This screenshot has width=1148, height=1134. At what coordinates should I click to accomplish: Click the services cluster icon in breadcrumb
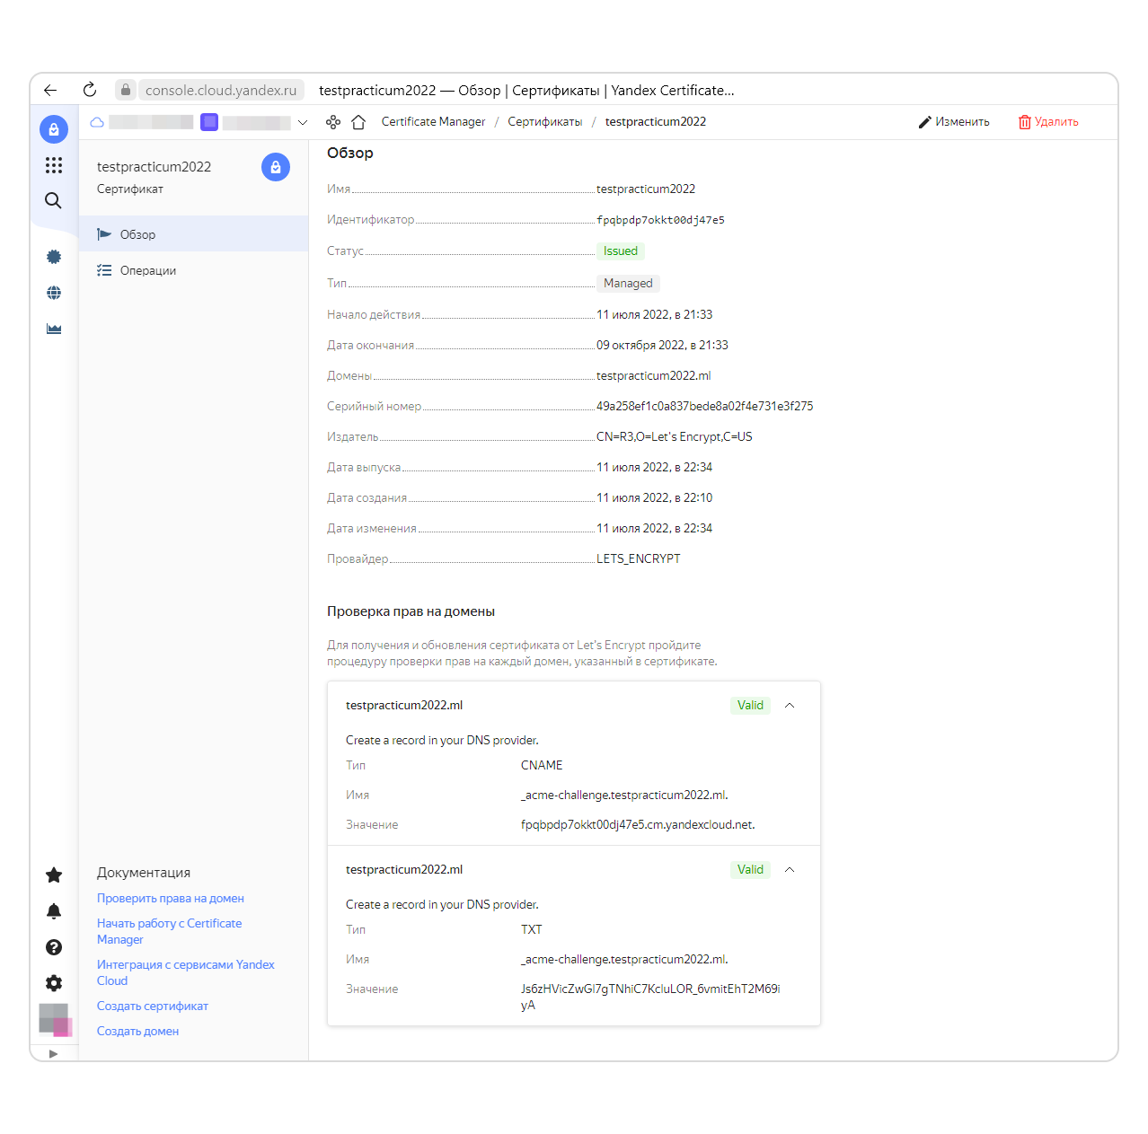[x=333, y=122]
